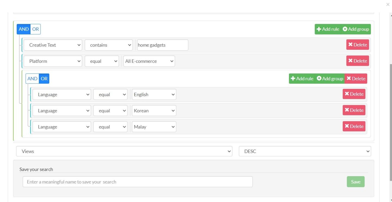The image size is (392, 202).
Task: Open the Creative Text field dropdown
Action: [x=53, y=45]
